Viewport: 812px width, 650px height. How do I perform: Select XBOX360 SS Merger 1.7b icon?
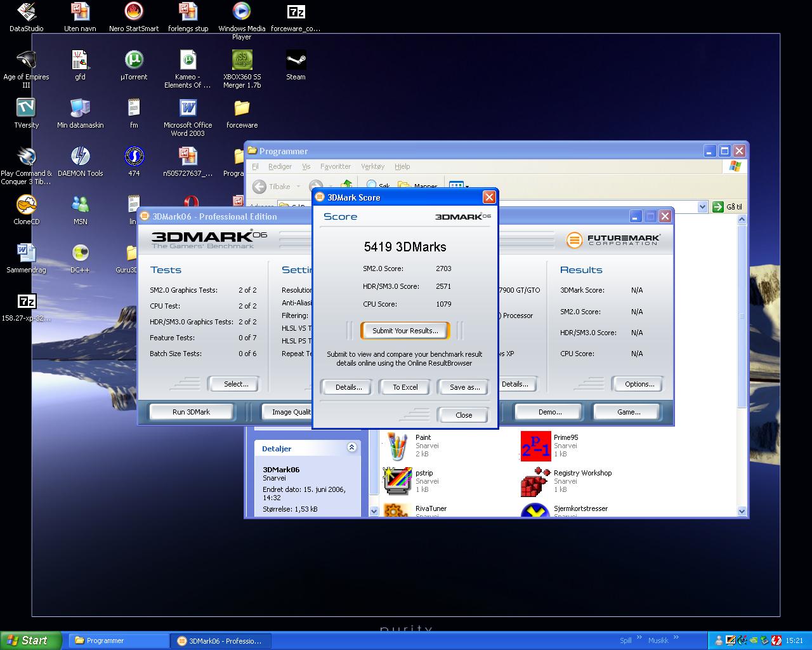[242, 70]
